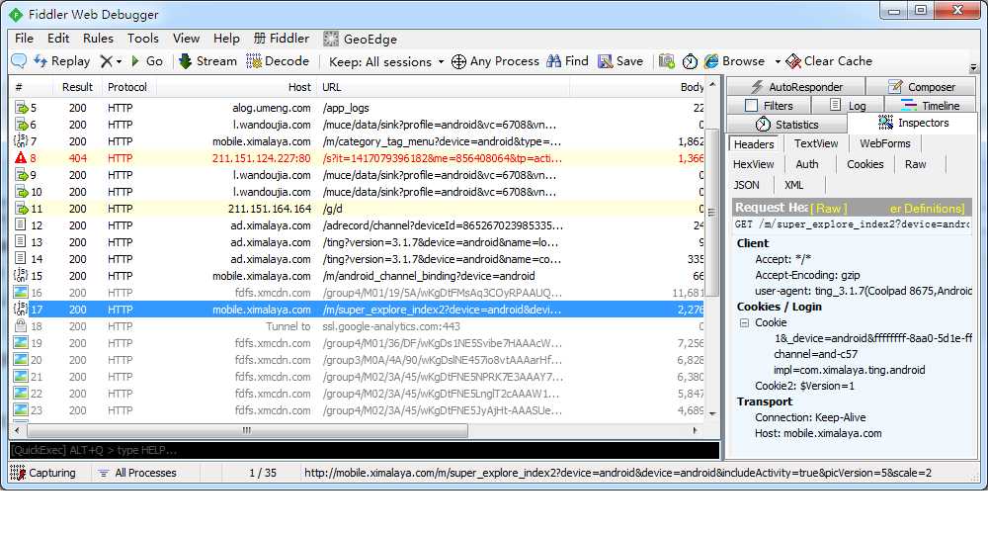Viewport: 988px width, 534px height.
Task: Open the HexView inspector tab
Action: coord(753,164)
